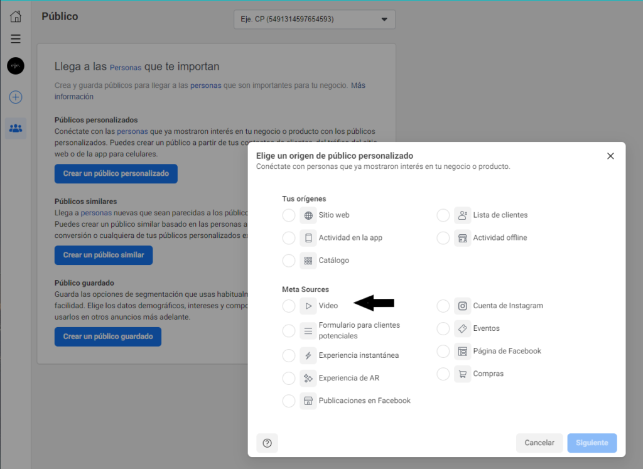The width and height of the screenshot is (643, 469).
Task: Open the Audiences people icon in sidebar
Action: pyautogui.click(x=16, y=129)
